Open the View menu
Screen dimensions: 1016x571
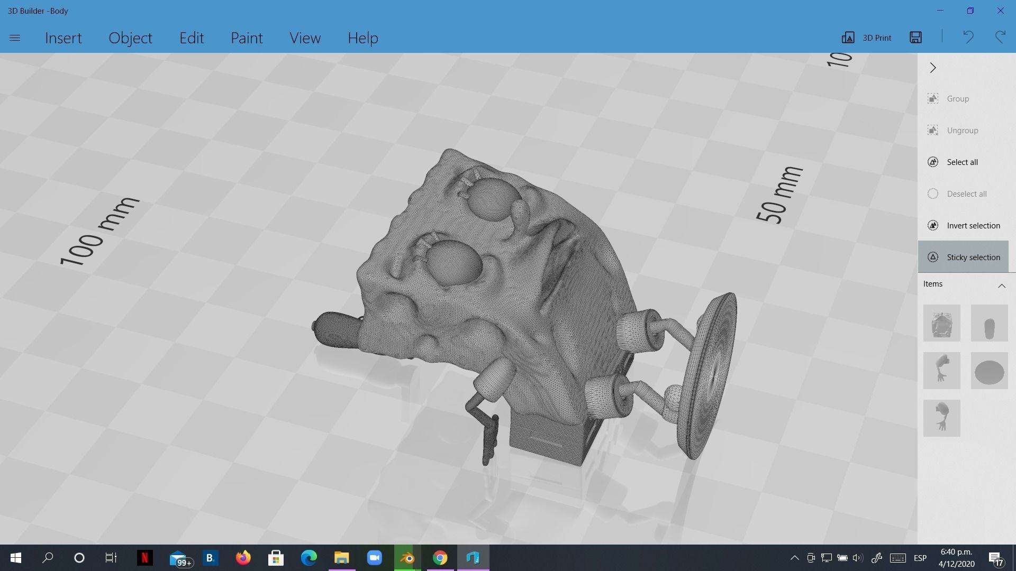[305, 38]
